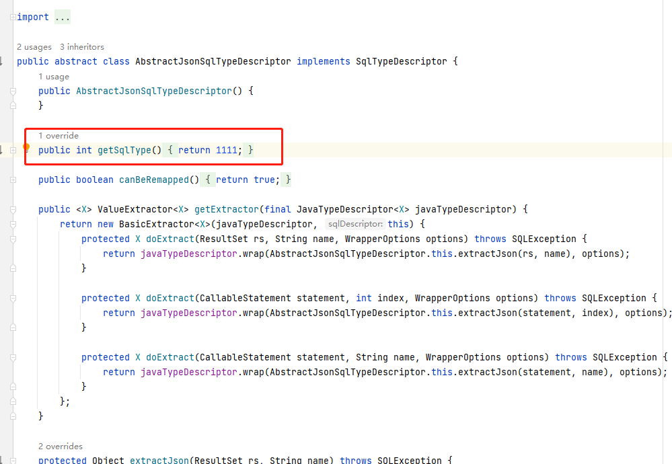Click the canBeRemapped method name
672x464 pixels.
tap(154, 180)
